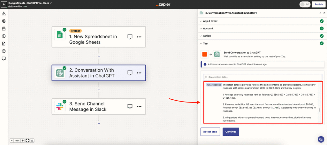
Task: Open more options for Send Channel Message step
Action: click(x=139, y=106)
